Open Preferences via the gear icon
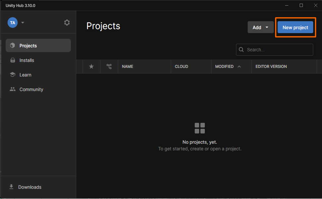The image size is (322, 199). pyautogui.click(x=67, y=23)
